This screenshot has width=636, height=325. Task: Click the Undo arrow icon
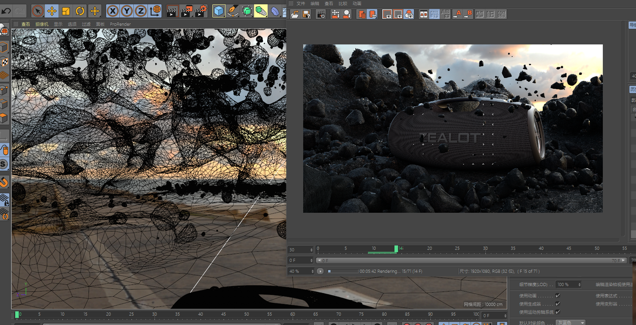tap(6, 11)
